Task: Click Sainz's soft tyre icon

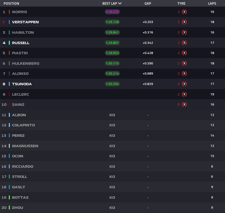Action: click(184, 104)
